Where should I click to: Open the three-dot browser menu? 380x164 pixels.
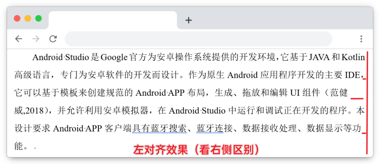(361, 39)
